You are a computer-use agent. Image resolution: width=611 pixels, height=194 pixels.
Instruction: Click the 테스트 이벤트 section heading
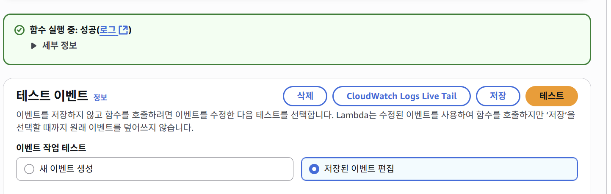(52, 96)
